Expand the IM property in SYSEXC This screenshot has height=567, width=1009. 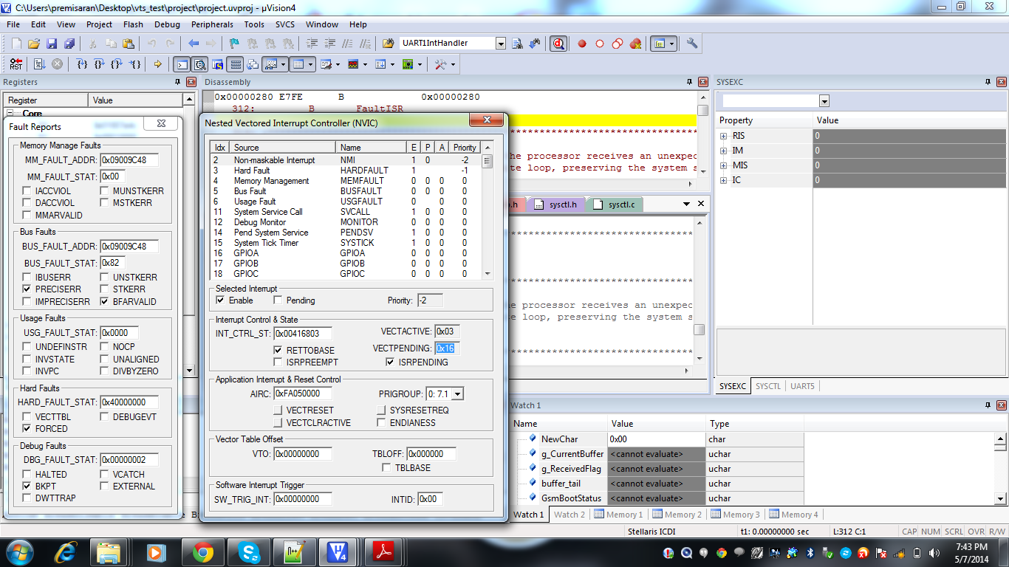click(724, 151)
